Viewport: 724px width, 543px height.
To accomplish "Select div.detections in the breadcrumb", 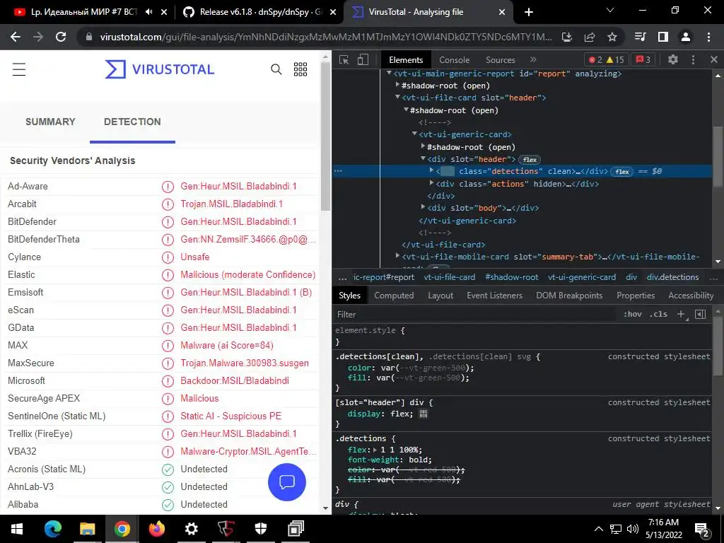I will point(672,277).
